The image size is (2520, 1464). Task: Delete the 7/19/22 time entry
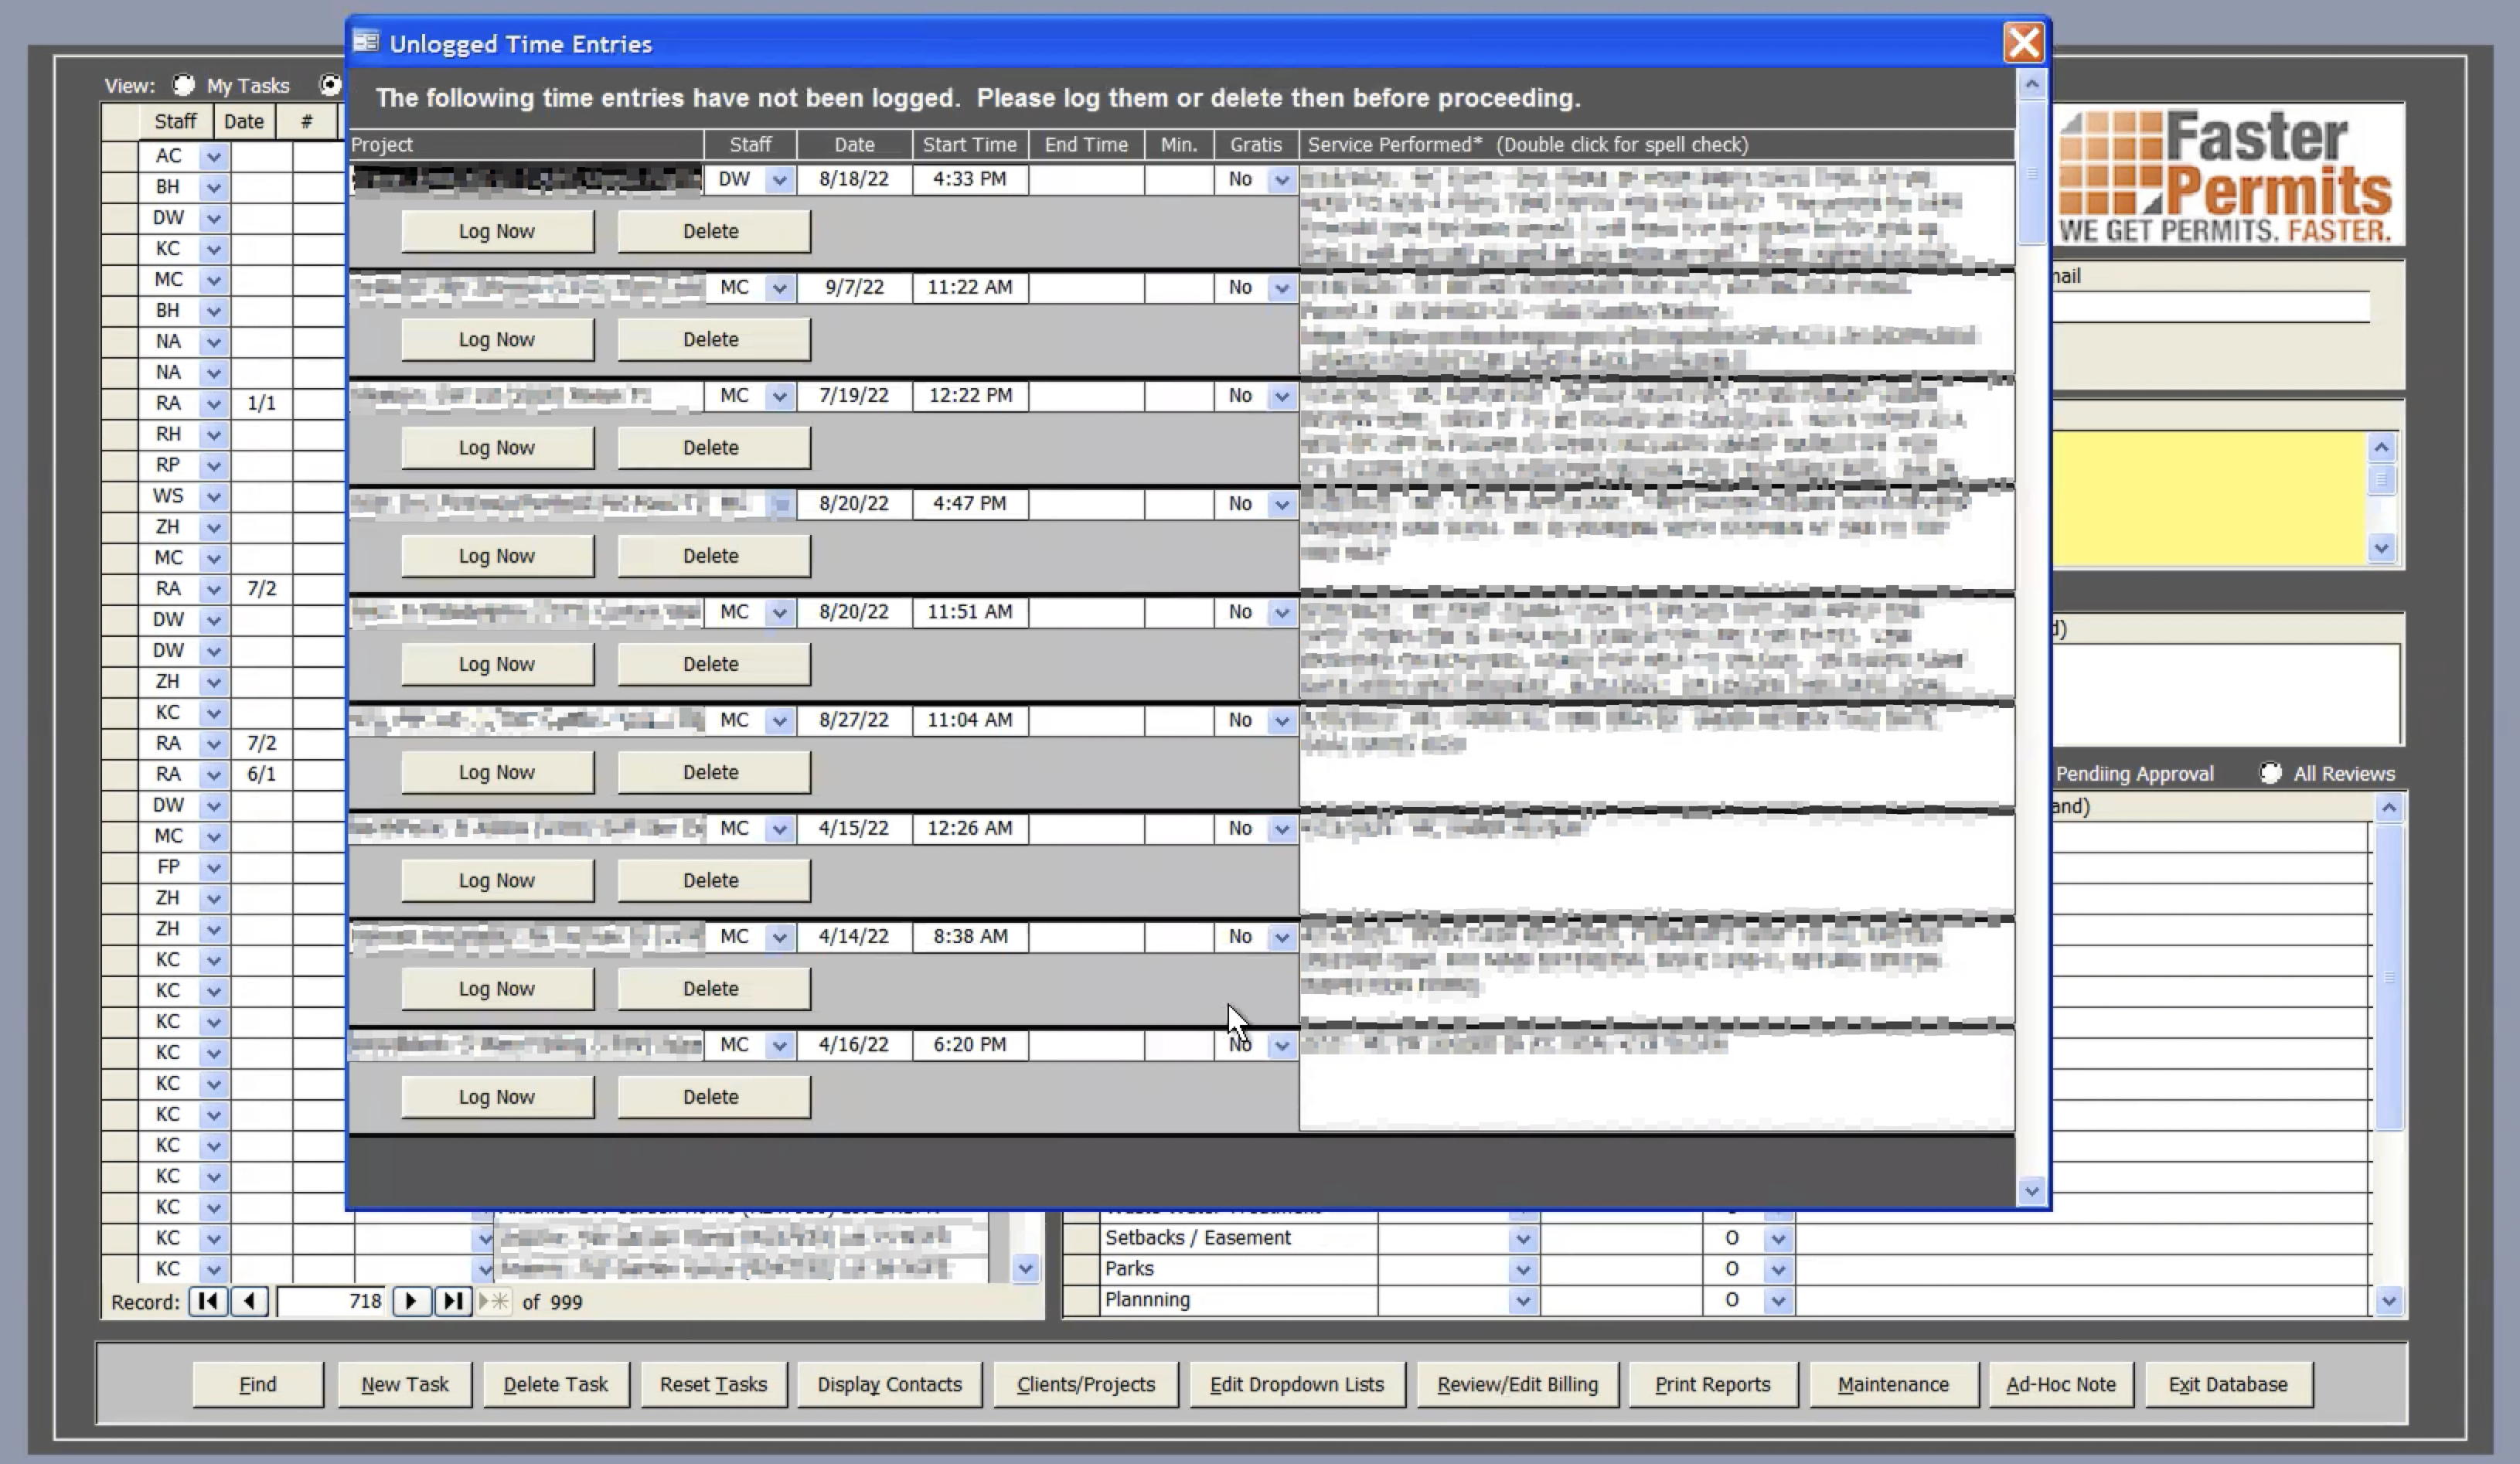click(711, 447)
